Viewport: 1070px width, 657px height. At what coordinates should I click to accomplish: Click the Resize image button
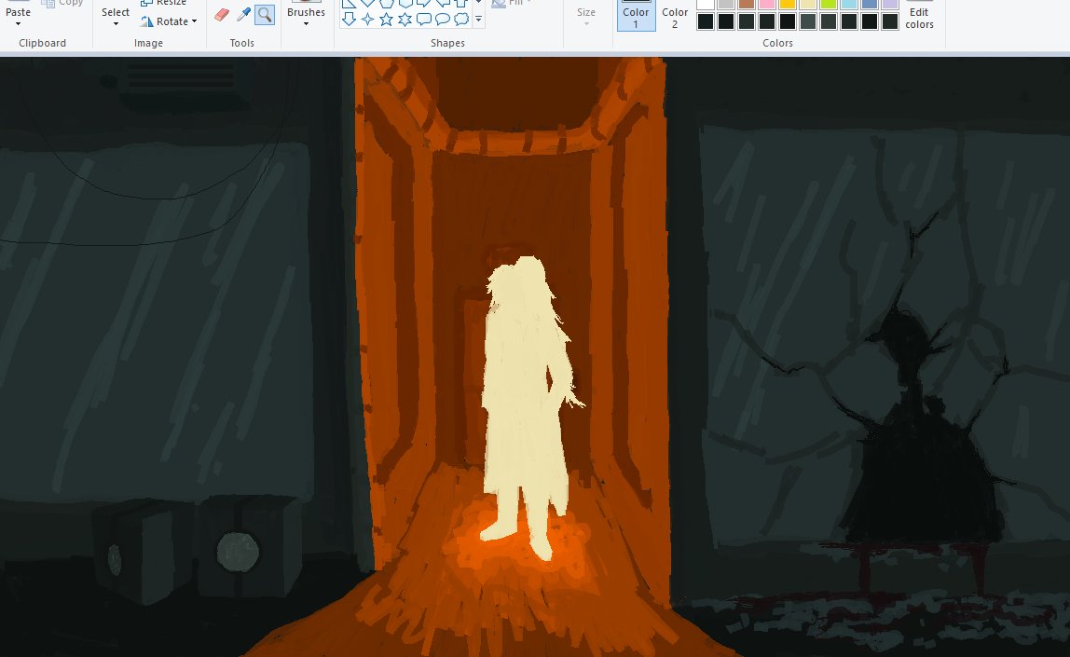coord(164,3)
